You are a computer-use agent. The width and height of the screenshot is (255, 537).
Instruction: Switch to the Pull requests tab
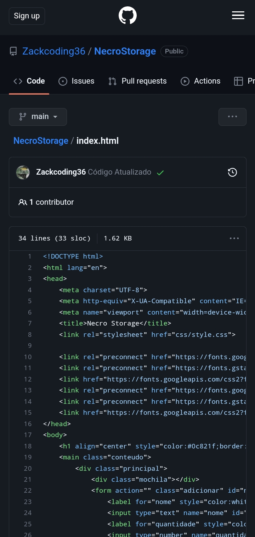click(137, 81)
